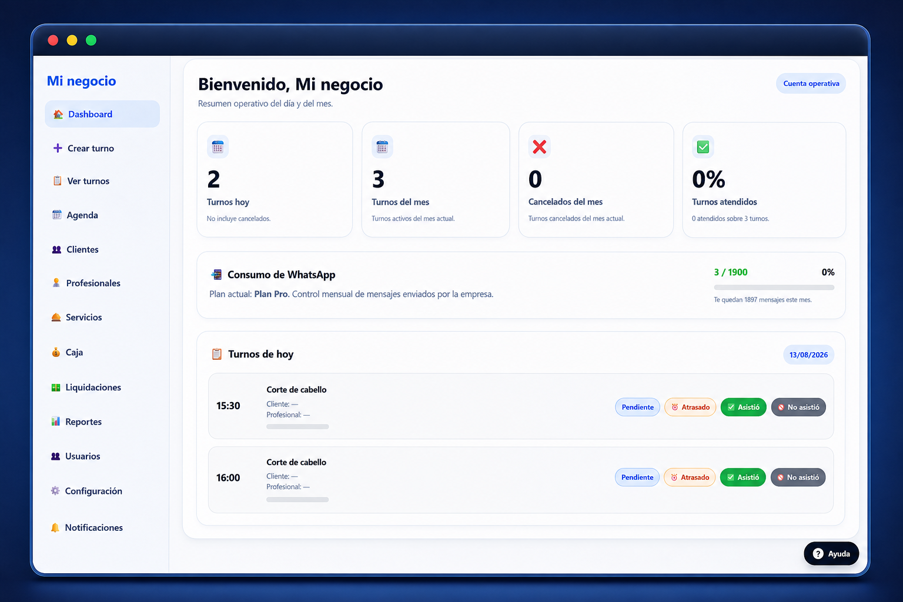Click the clipboard icon beside Turnos de hoy

[217, 354]
